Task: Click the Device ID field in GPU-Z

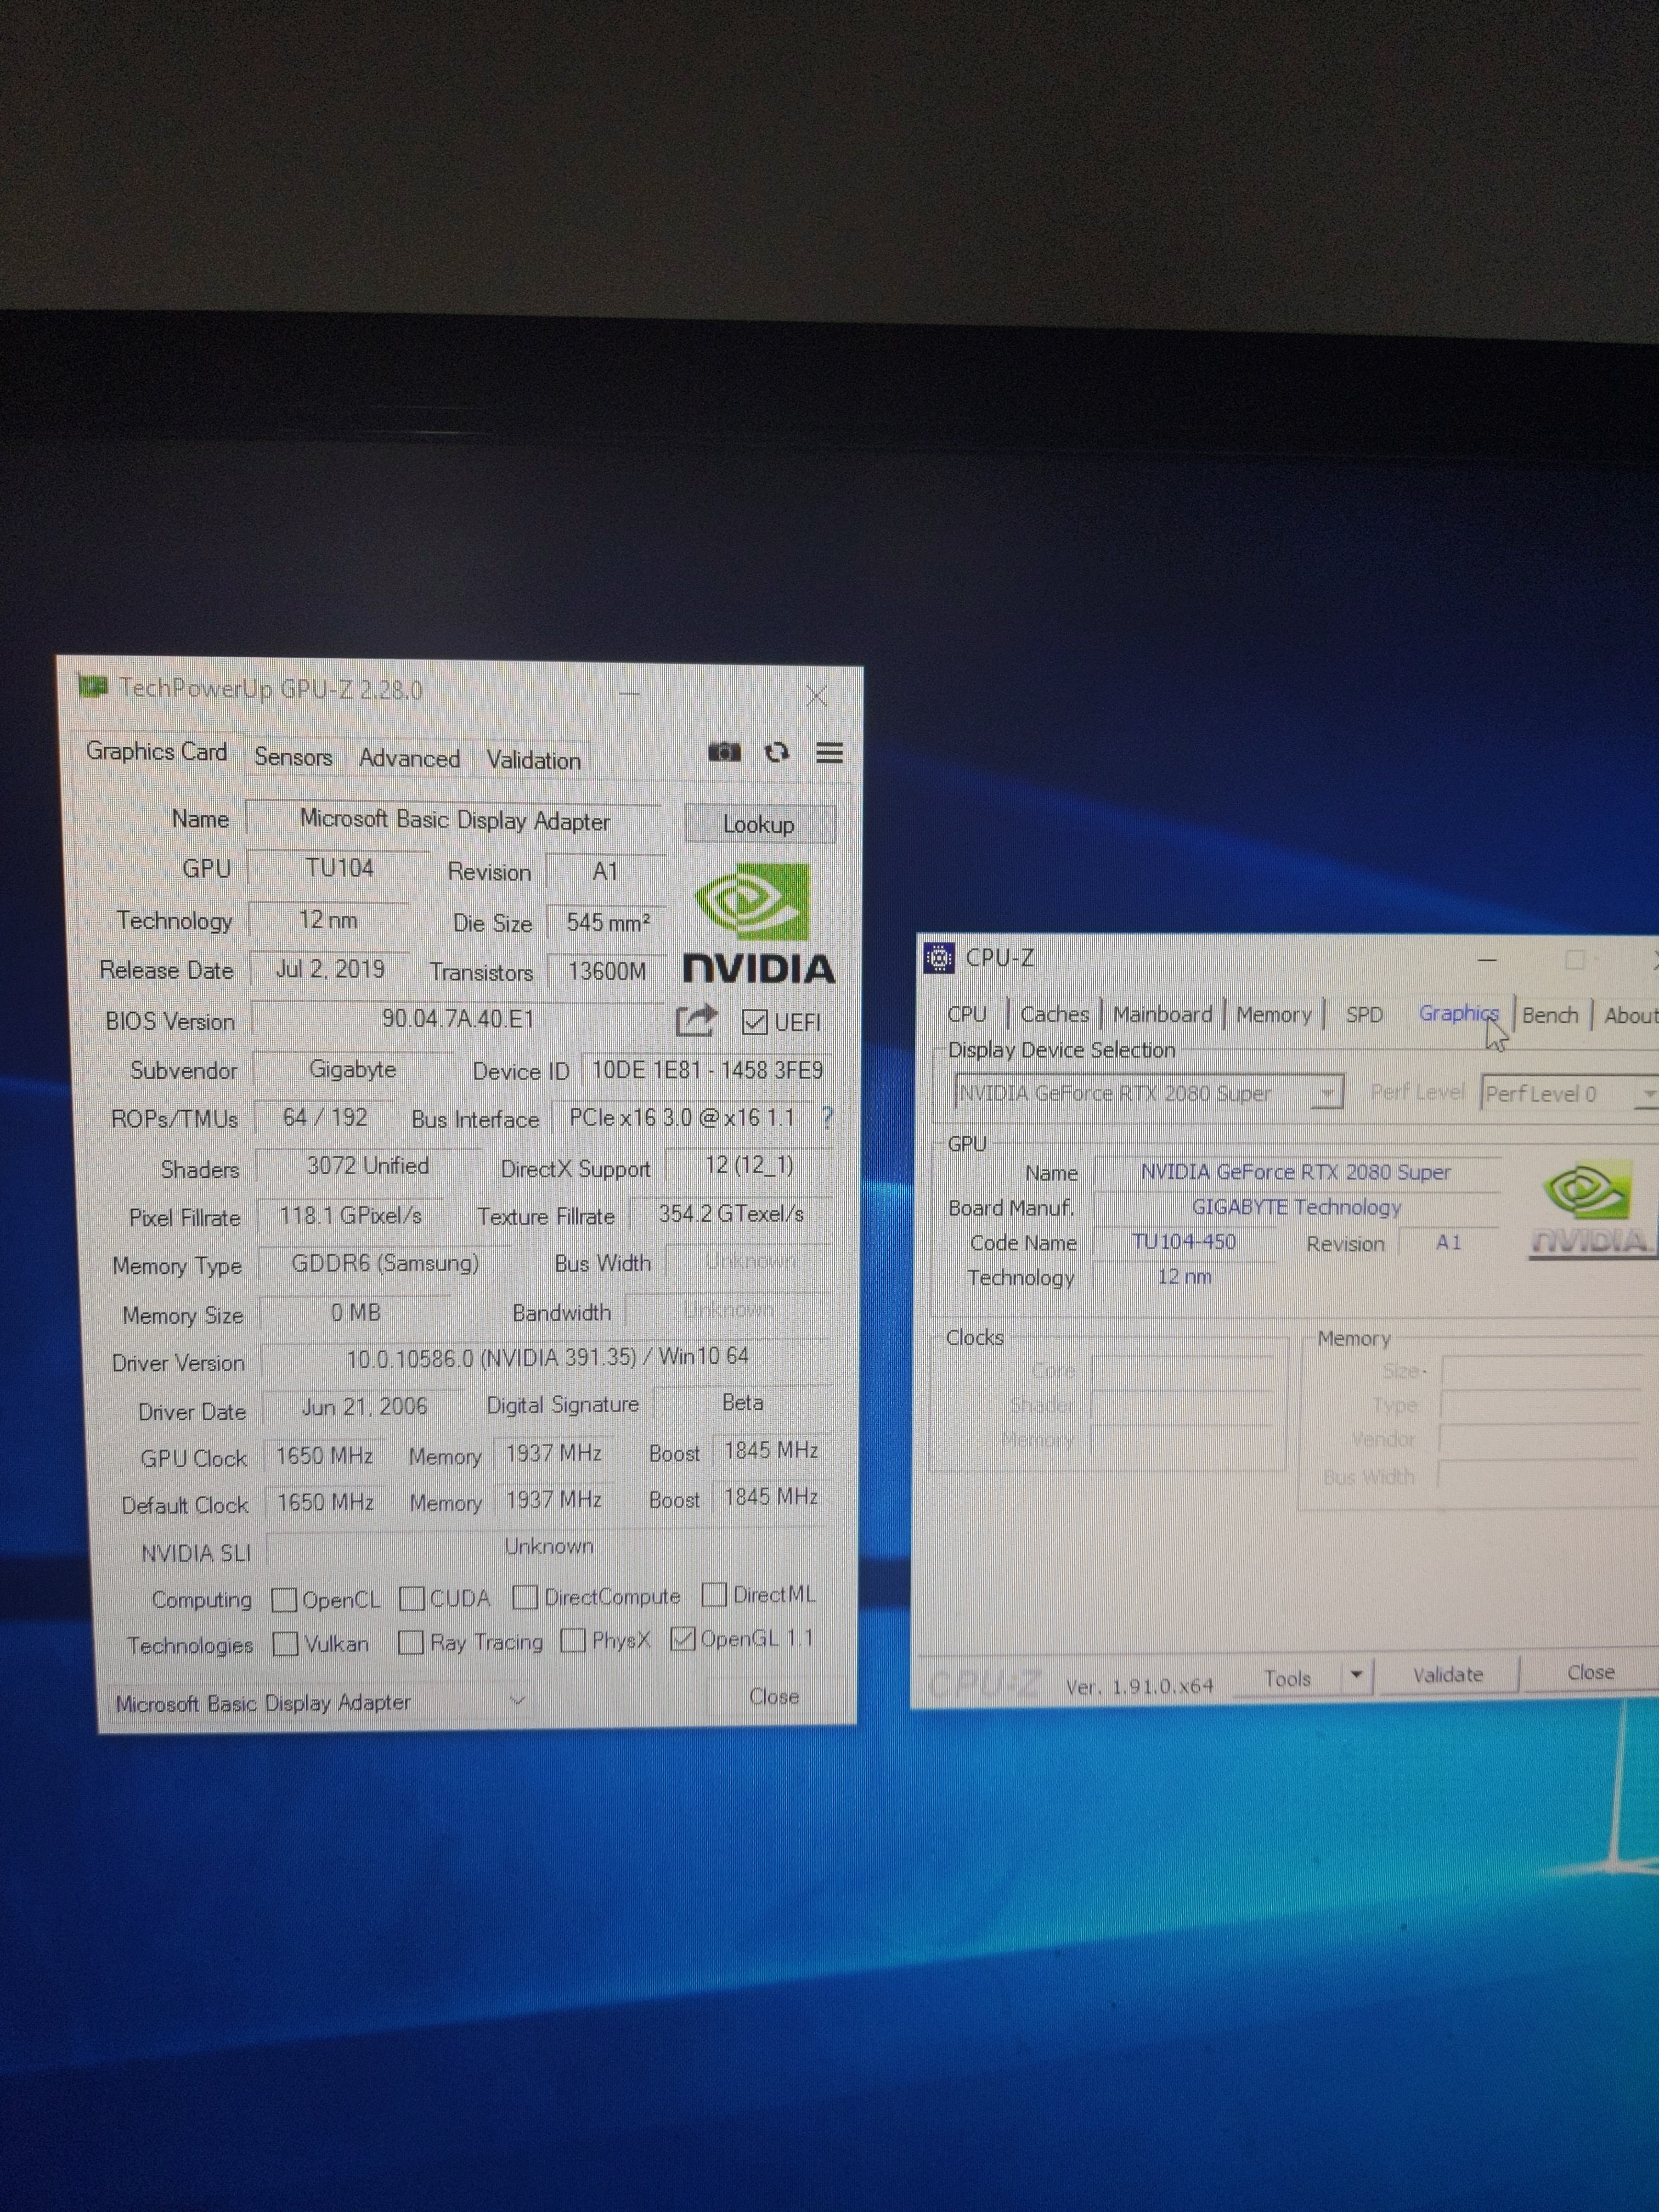Action: (707, 1070)
